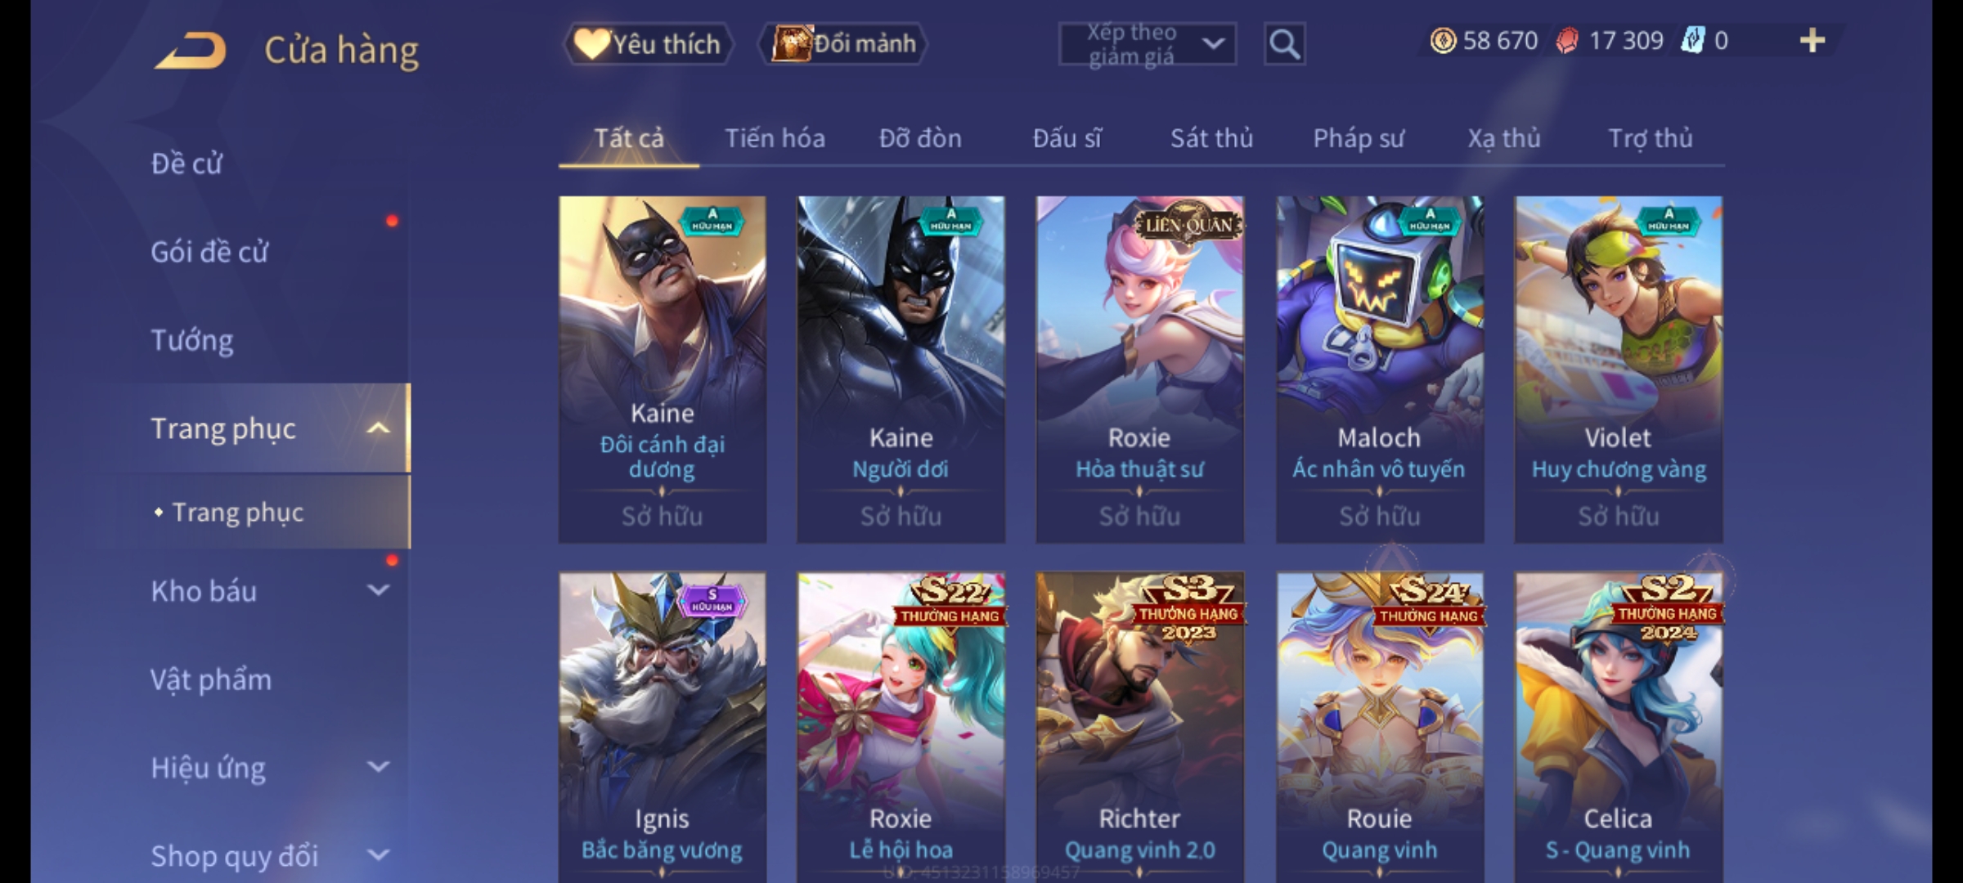
Task: Select the Kaine Người dơi skin card
Action: click(901, 369)
